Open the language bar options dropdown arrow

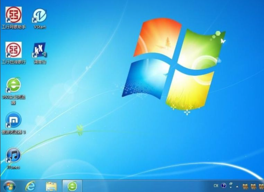tap(231, 187)
